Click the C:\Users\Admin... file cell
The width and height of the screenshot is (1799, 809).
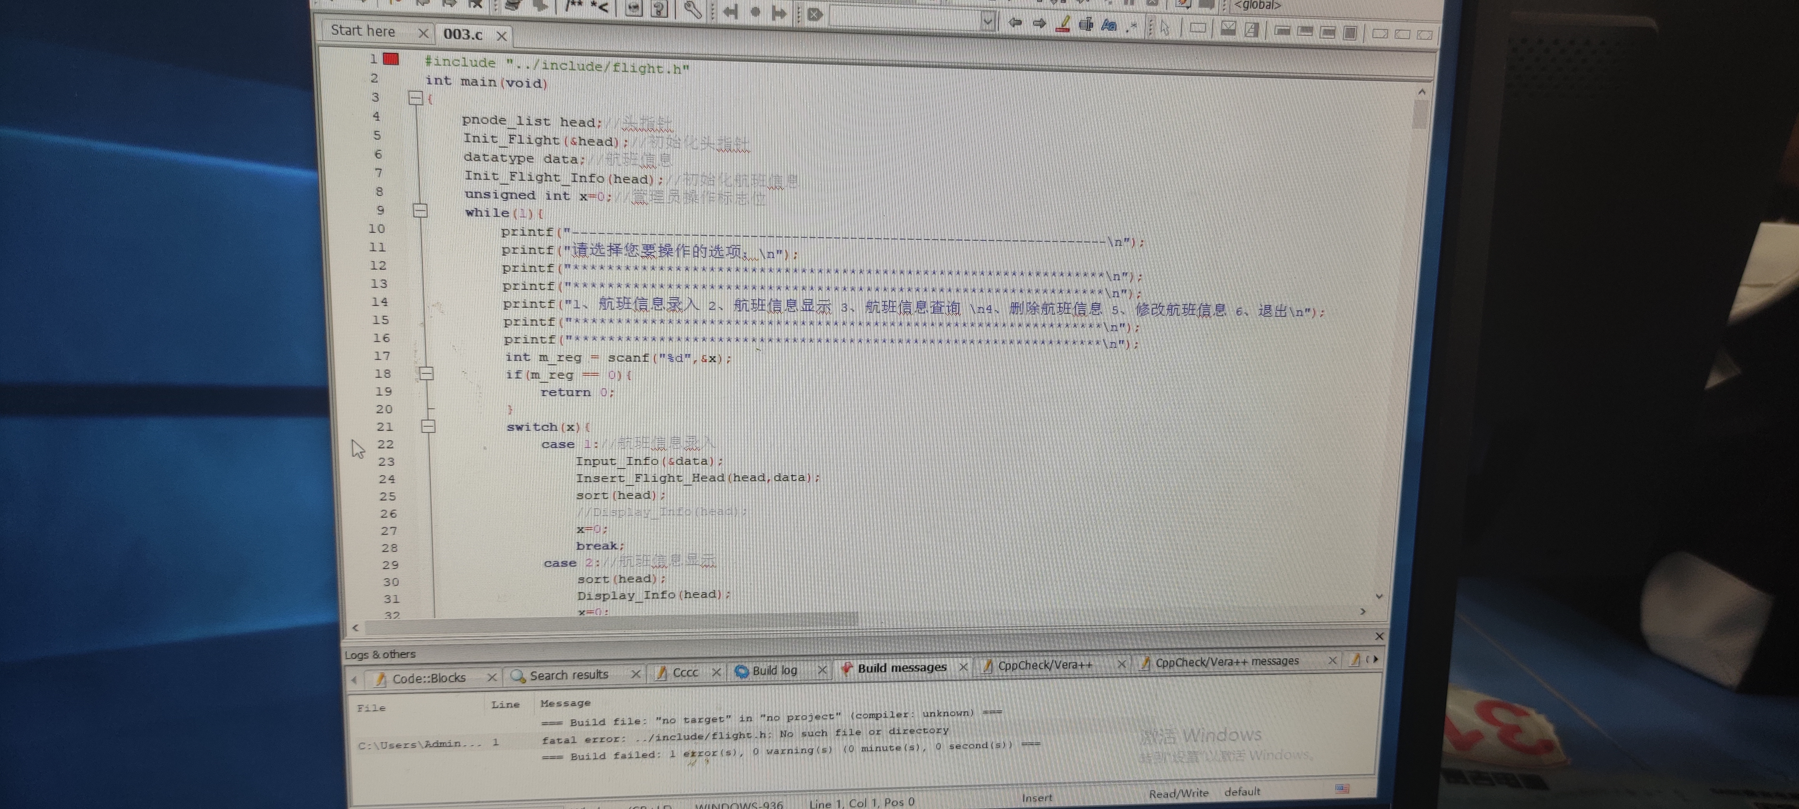[x=420, y=744]
